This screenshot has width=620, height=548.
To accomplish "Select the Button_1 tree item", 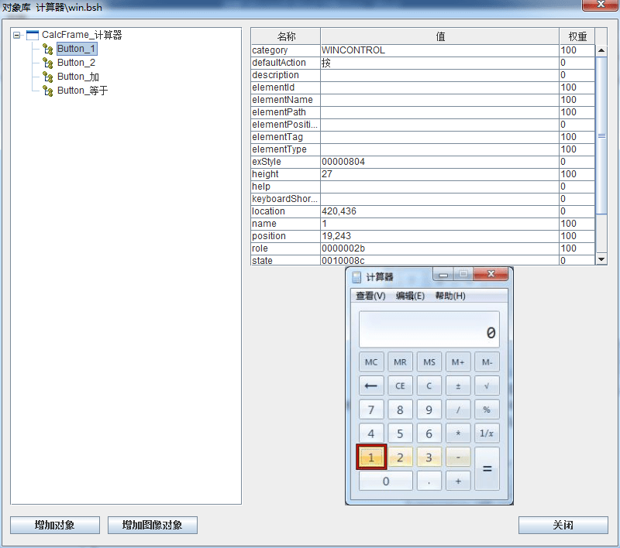I will click(x=76, y=49).
